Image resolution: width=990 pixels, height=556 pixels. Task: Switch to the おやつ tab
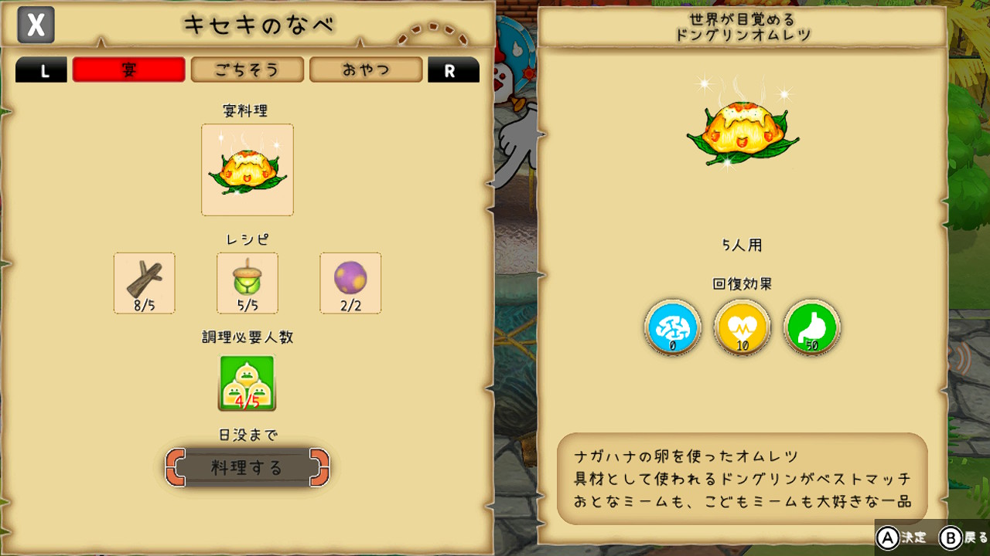366,69
